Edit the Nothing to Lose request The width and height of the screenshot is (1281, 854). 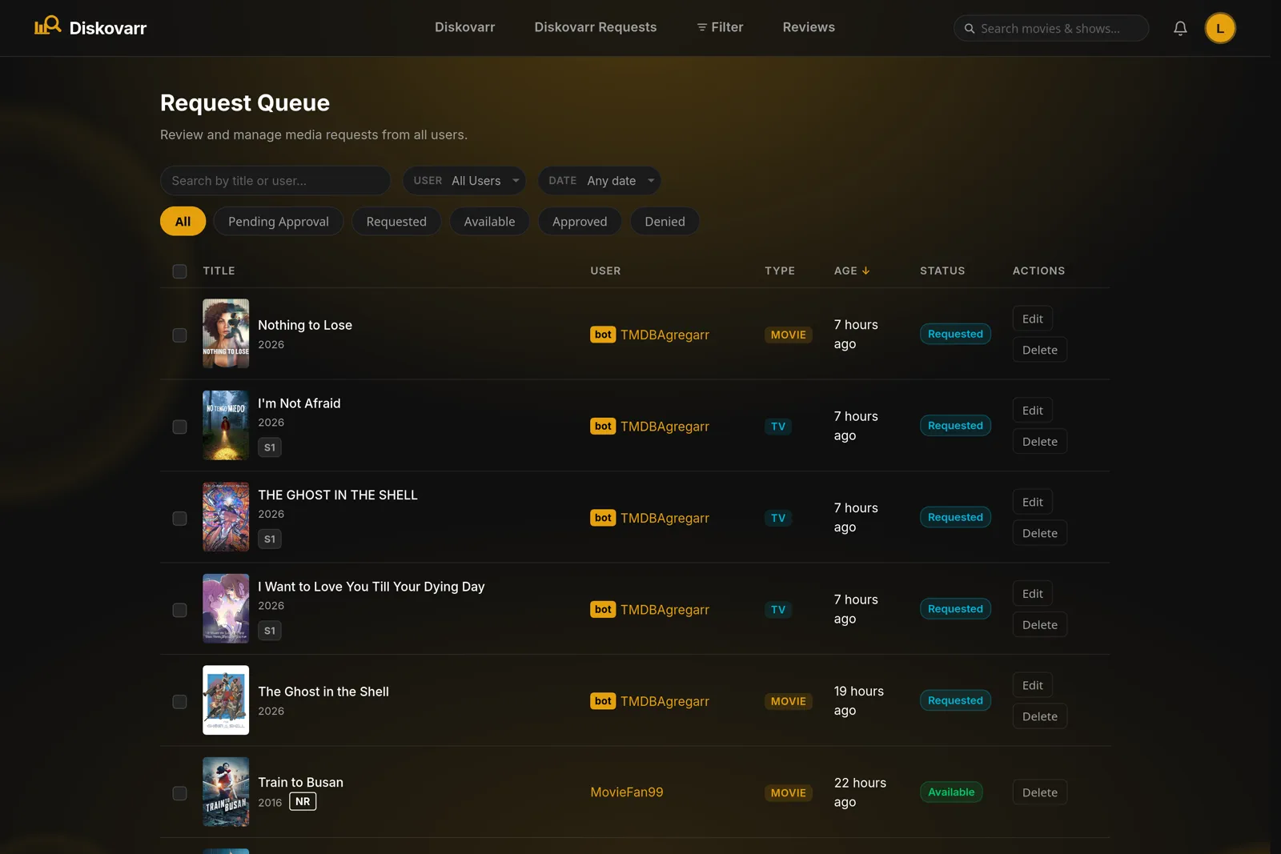1032,319
